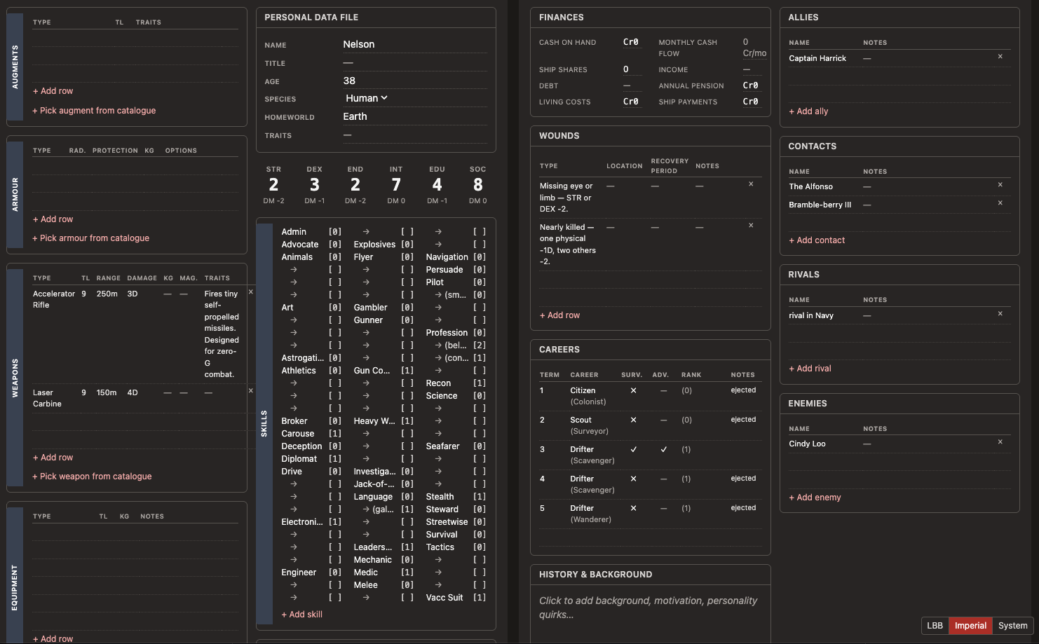Screen dimensions: 1039x644
Task: Pick augment from catalogue
Action: click(94, 111)
